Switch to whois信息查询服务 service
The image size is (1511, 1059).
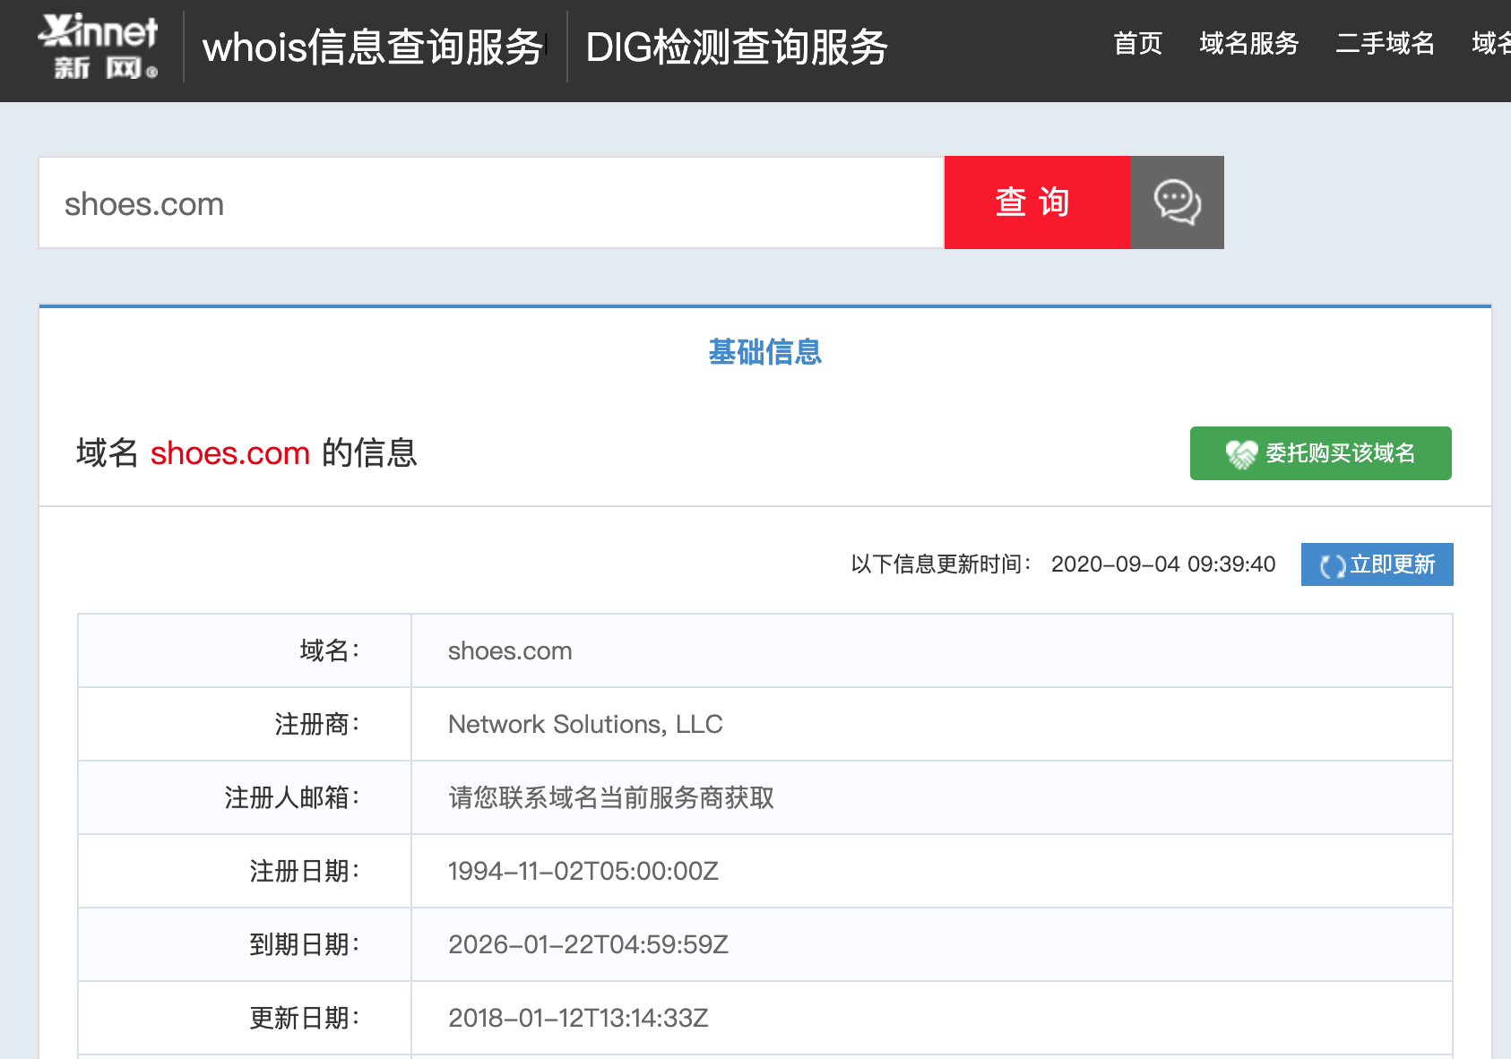[x=374, y=49]
